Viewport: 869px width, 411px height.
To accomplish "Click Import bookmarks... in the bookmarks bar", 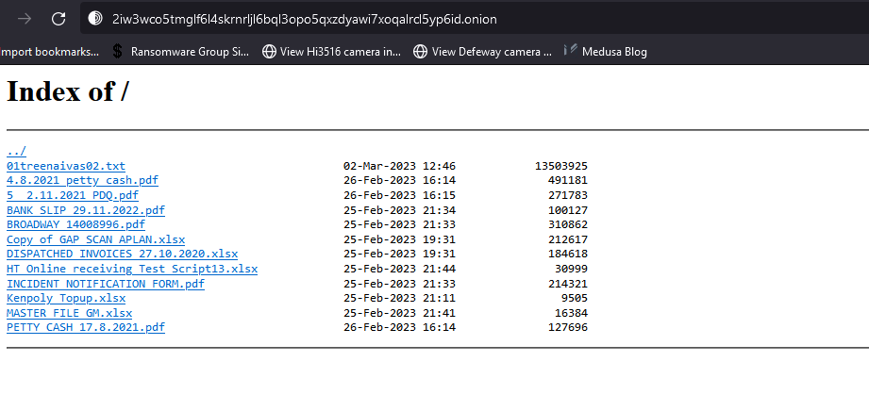I will pyautogui.click(x=49, y=52).
